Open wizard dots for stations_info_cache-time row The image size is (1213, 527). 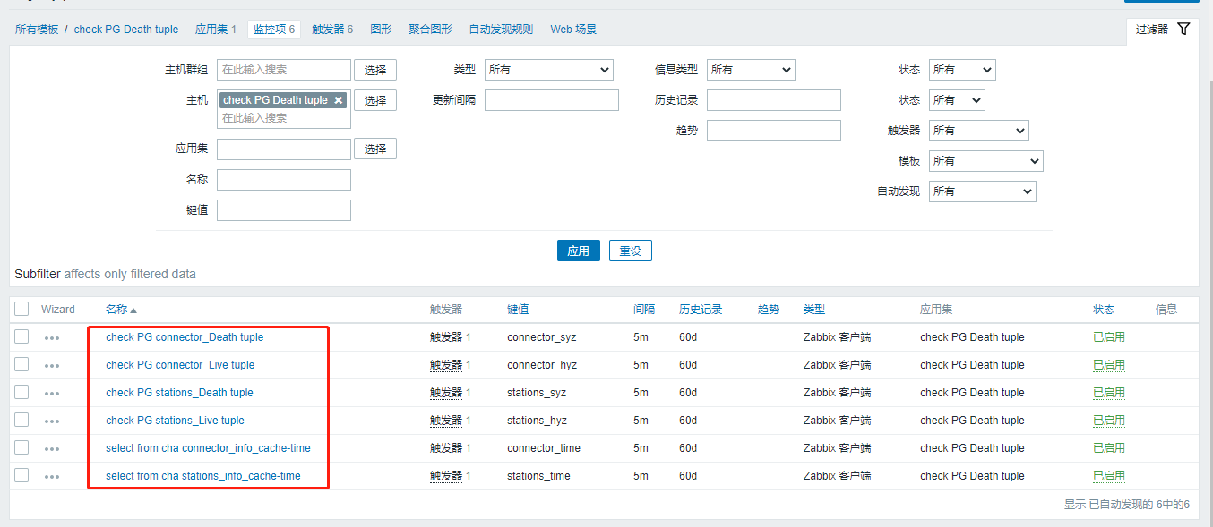click(52, 477)
